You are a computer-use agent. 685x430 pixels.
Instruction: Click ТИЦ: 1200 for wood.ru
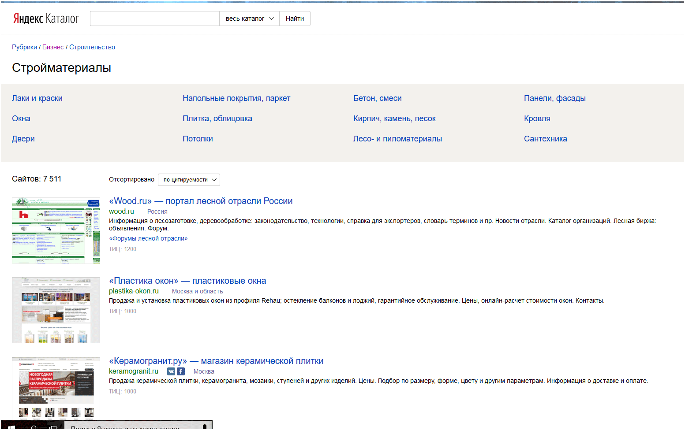point(123,249)
